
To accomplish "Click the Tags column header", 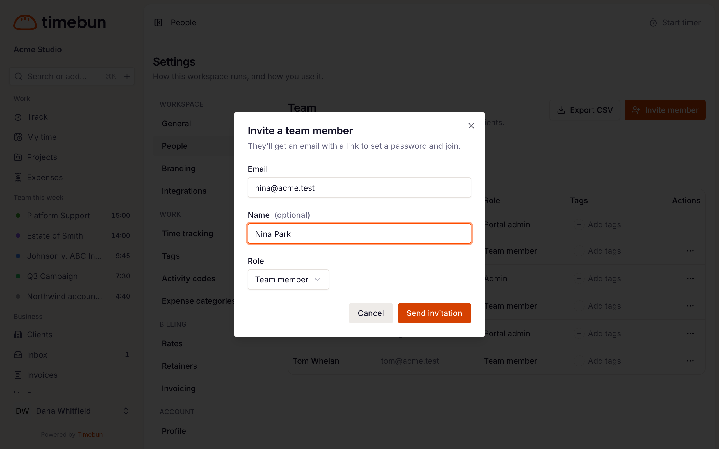I will point(579,200).
